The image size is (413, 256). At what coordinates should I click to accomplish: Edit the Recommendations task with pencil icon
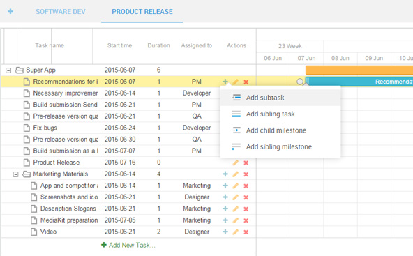(236, 82)
